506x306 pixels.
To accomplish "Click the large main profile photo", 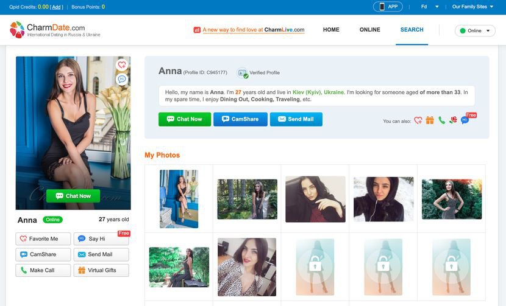I will (x=73, y=133).
